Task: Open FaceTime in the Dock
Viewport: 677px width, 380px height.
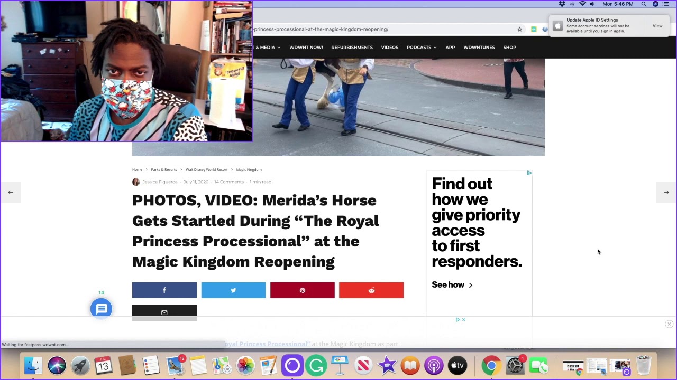Action: [x=538, y=365]
